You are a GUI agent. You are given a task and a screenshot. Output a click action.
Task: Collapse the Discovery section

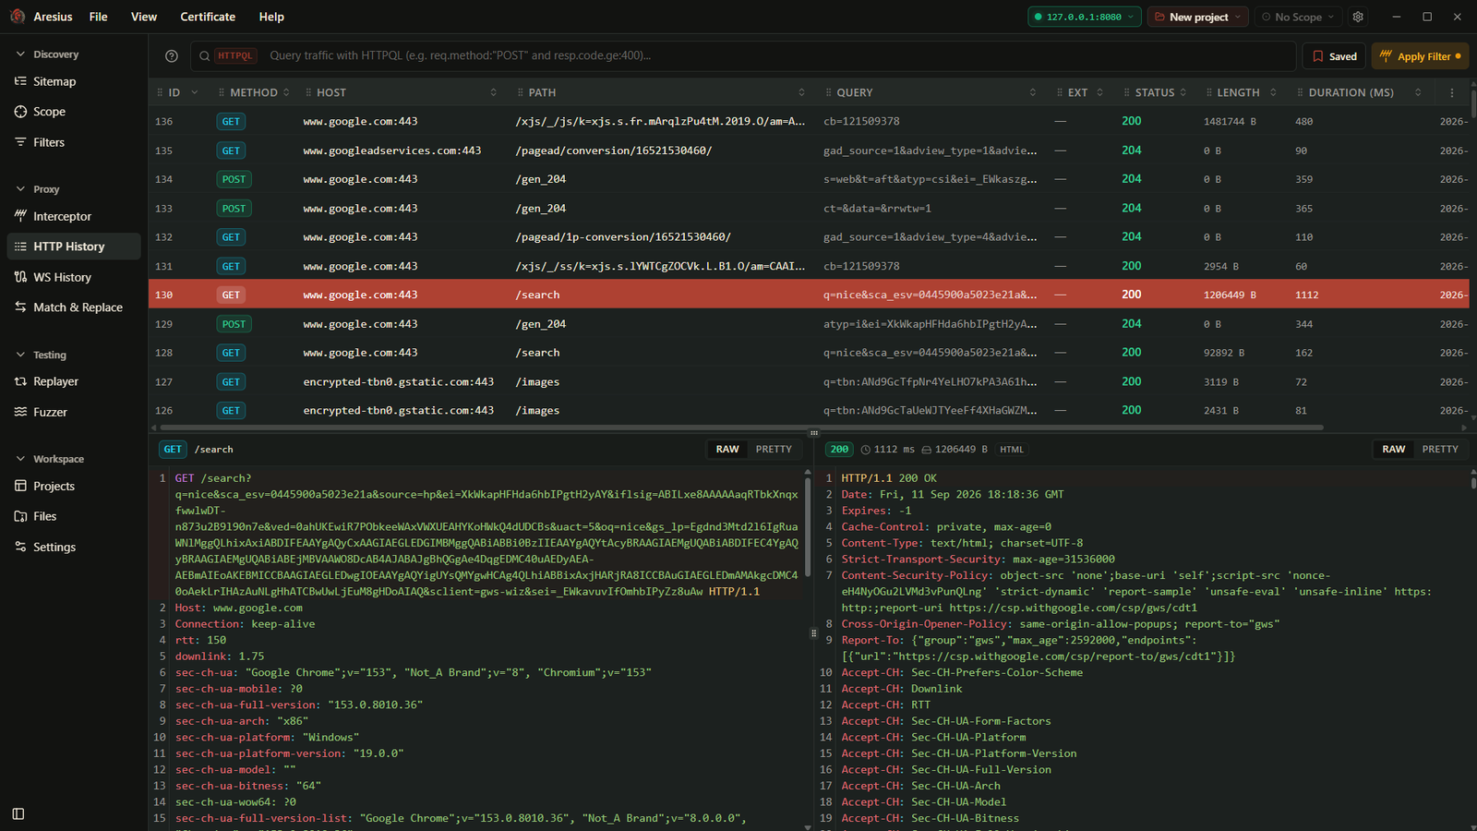pos(20,54)
